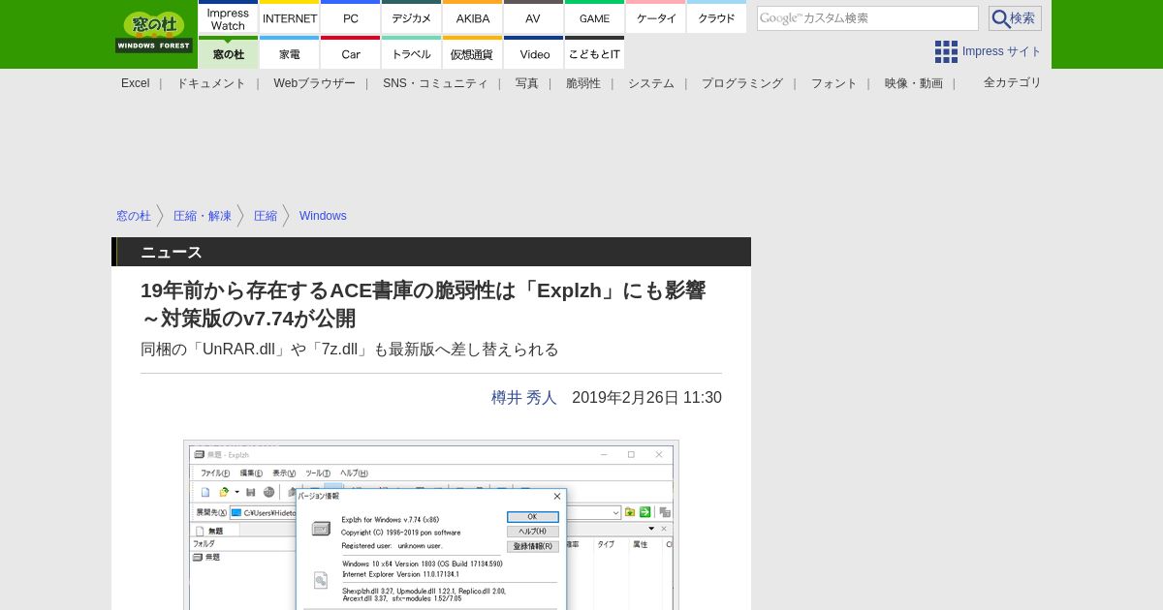Click the magnifier search button

(x=1014, y=18)
